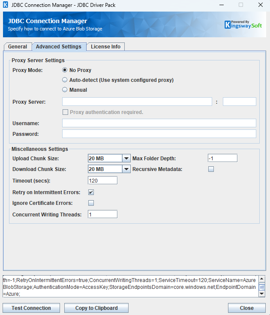The width and height of the screenshot is (270, 315).
Task: Enable Ignore Certificate Errors checkbox
Action: point(91,203)
